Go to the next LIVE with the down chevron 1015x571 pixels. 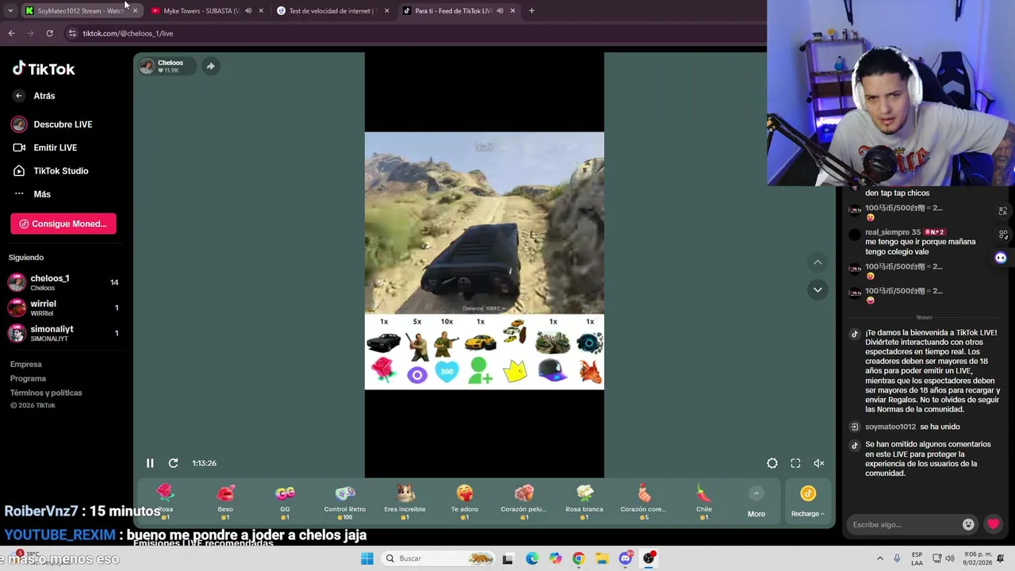click(x=818, y=289)
